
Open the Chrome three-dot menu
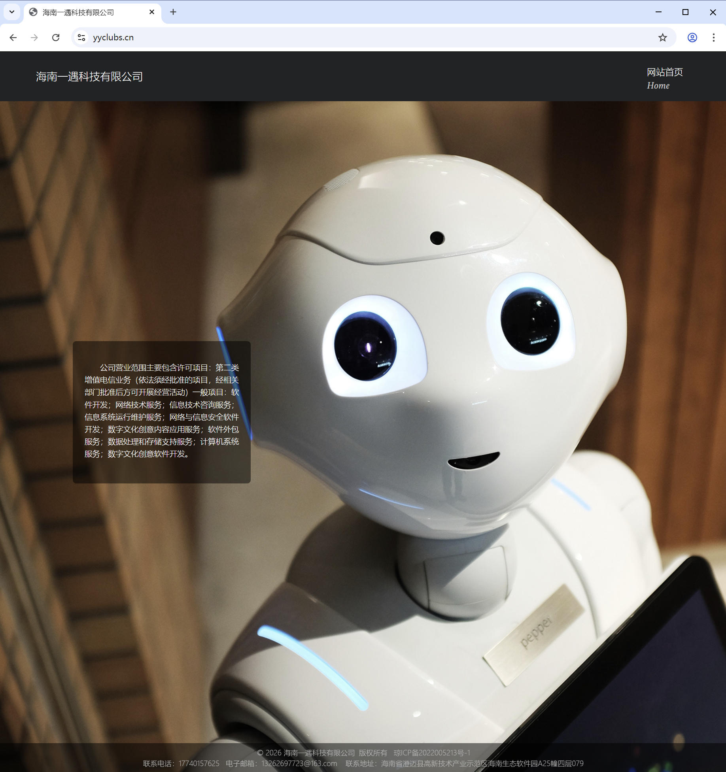(x=713, y=38)
